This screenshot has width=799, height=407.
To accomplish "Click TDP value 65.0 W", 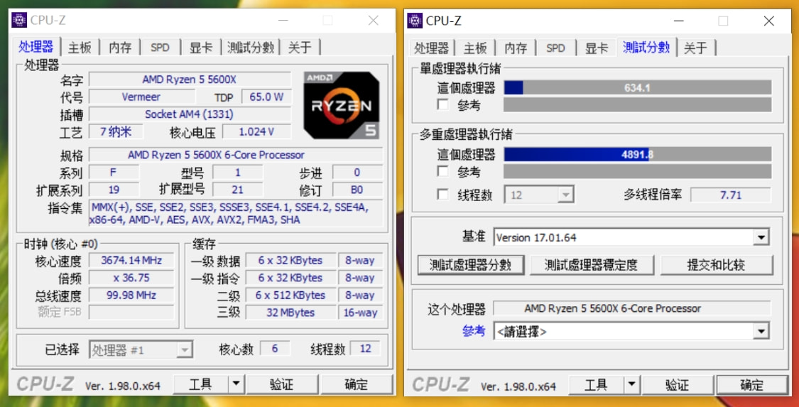I will [266, 97].
